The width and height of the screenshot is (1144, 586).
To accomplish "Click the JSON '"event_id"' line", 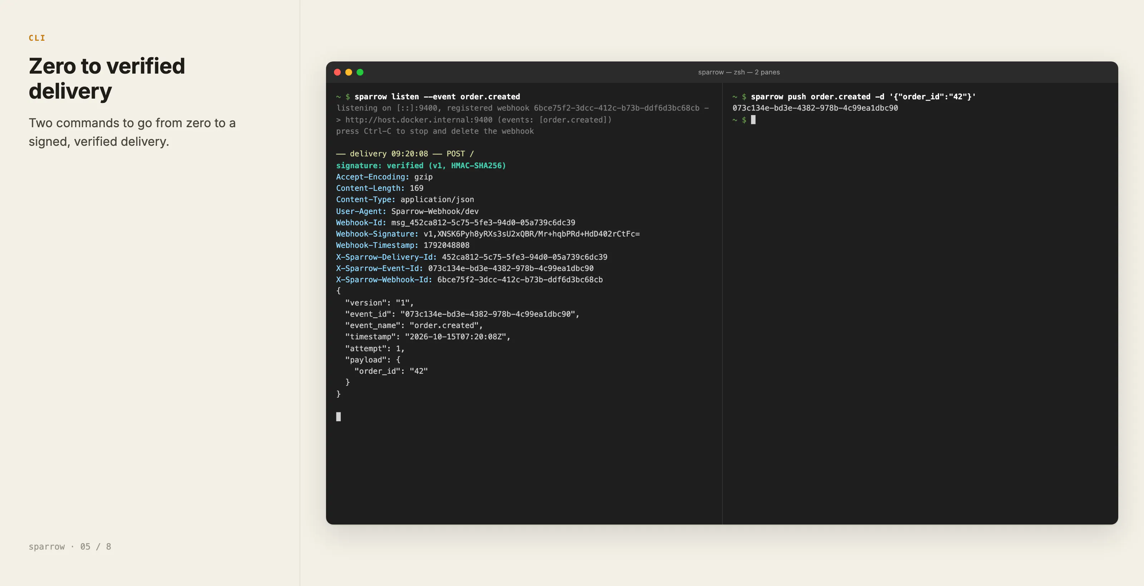I will pos(462,314).
